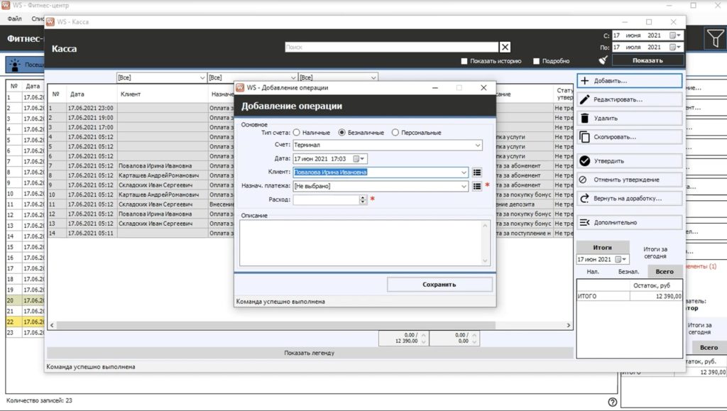The width and height of the screenshot is (727, 411).
Task: Expand Назнач. платежа dropdown
Action: coord(464,186)
